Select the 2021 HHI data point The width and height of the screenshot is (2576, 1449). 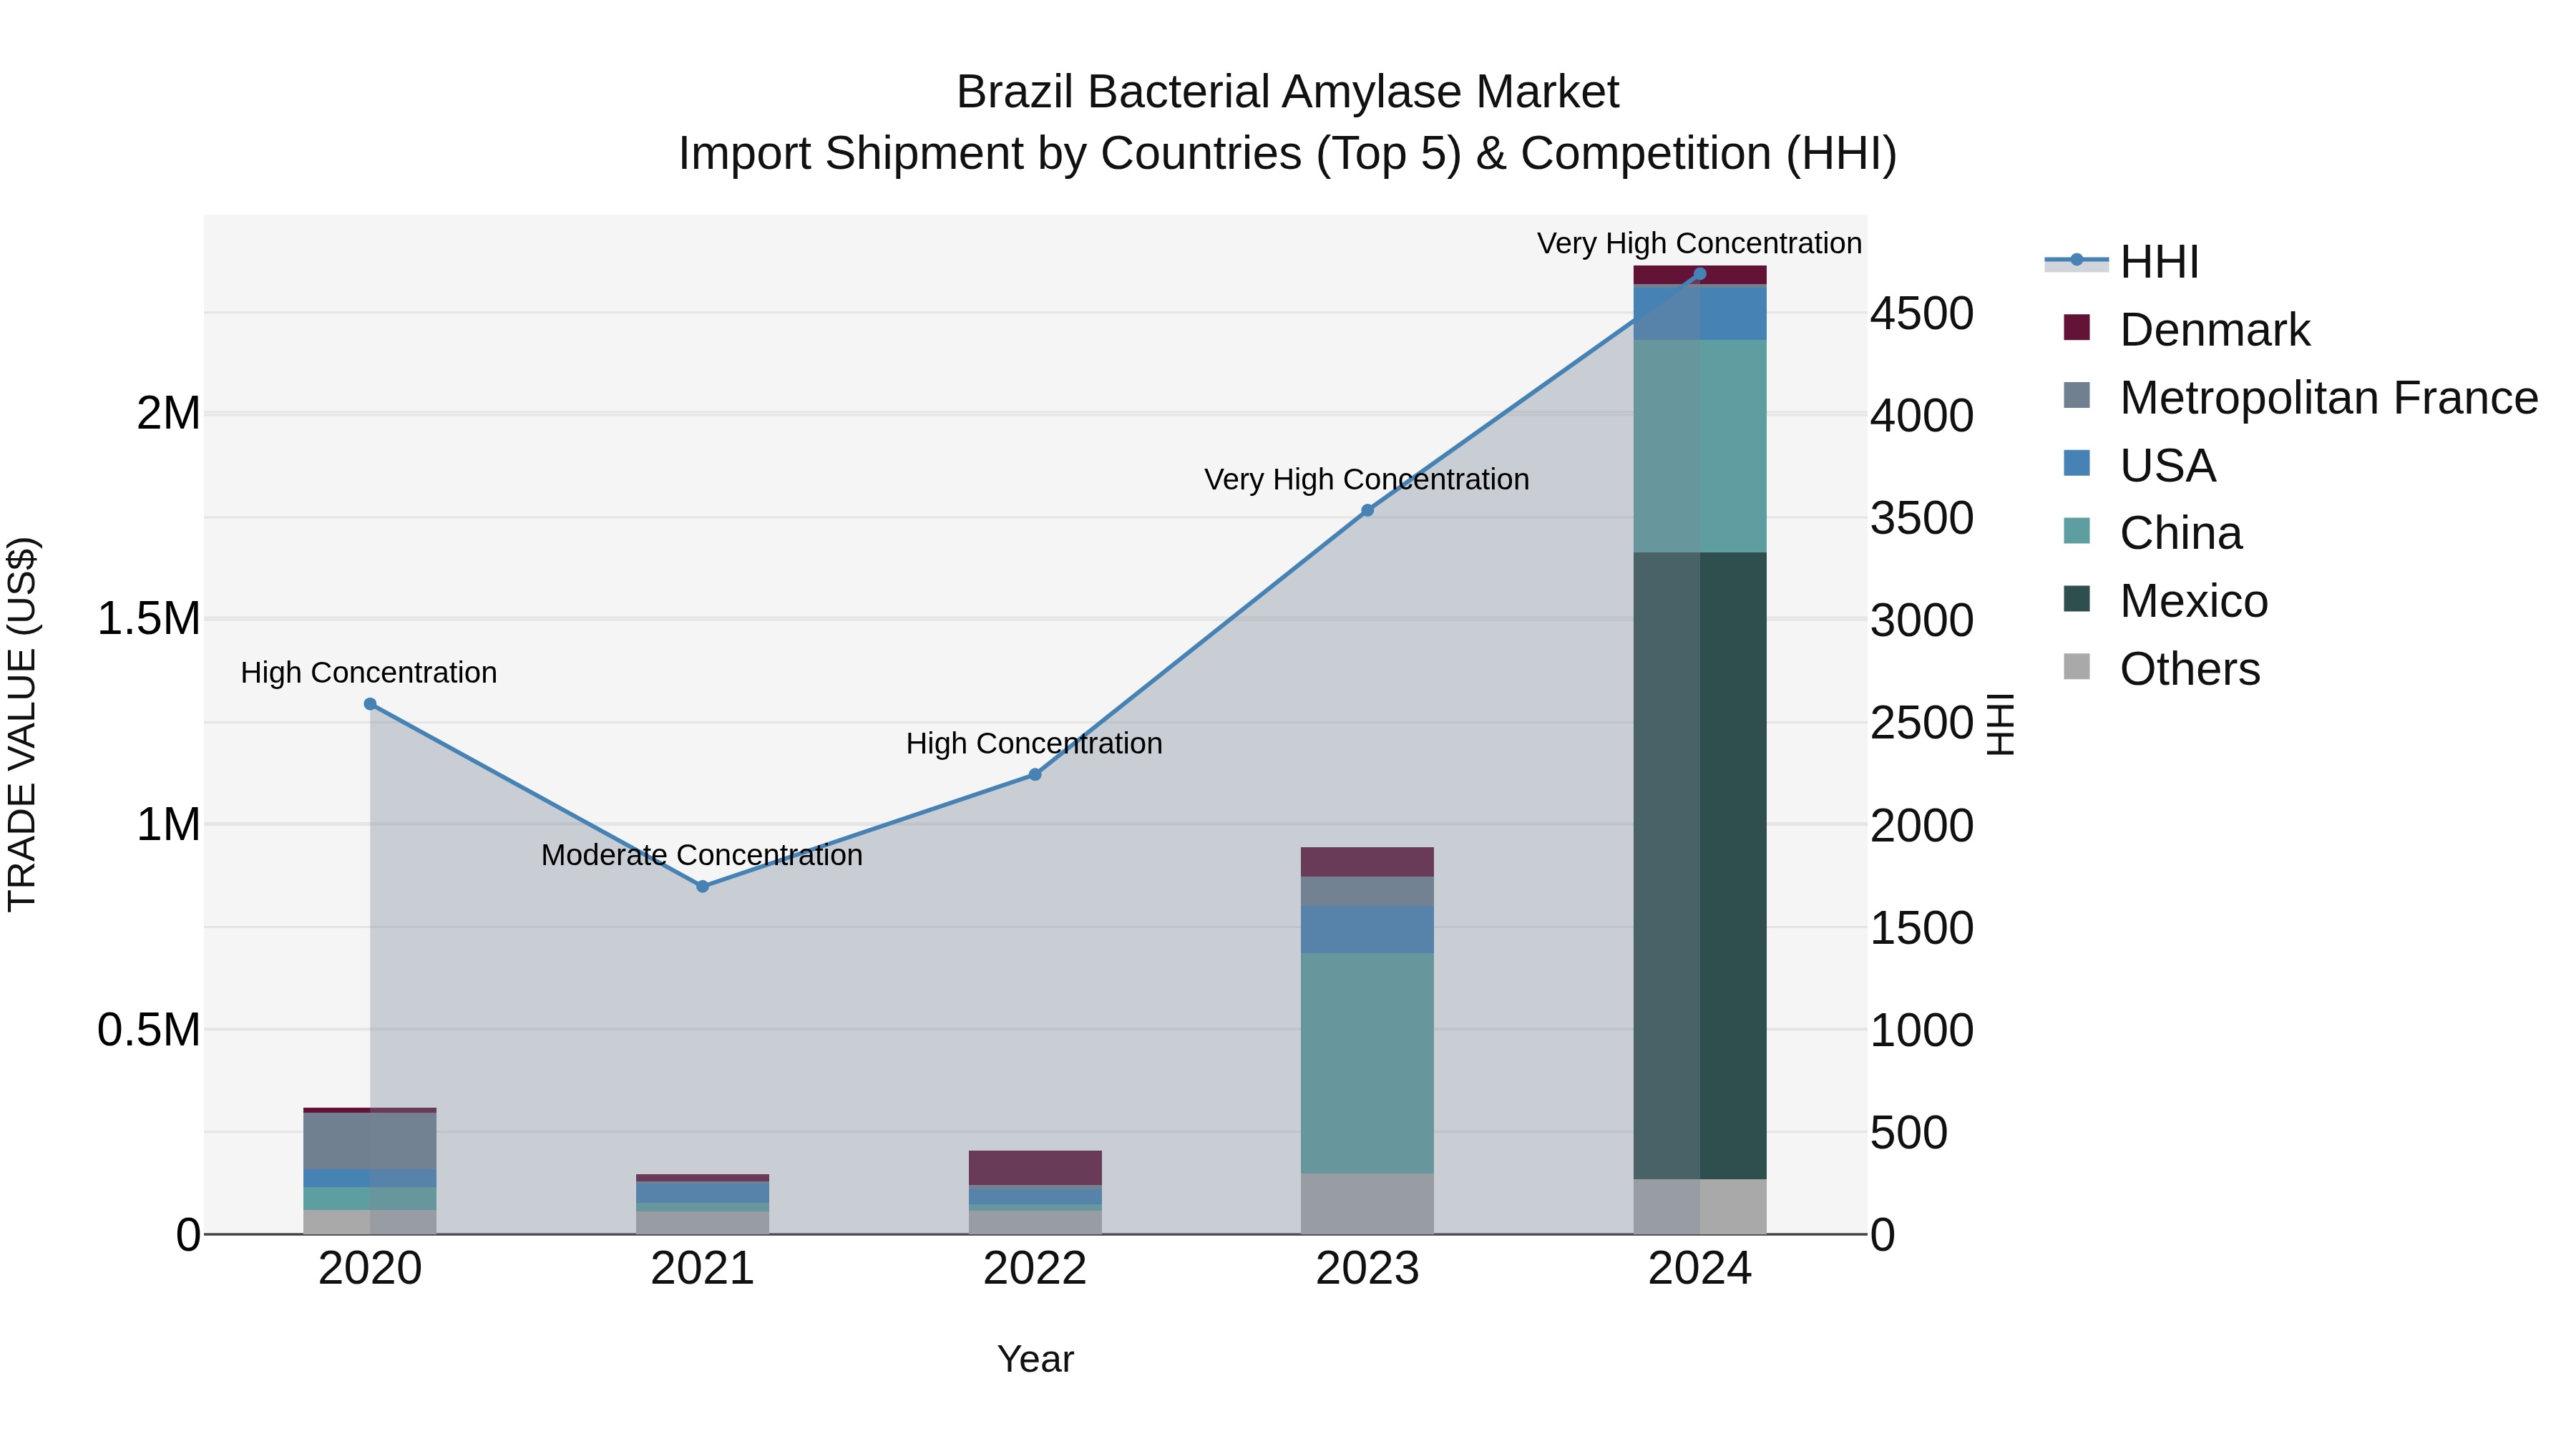click(x=703, y=886)
